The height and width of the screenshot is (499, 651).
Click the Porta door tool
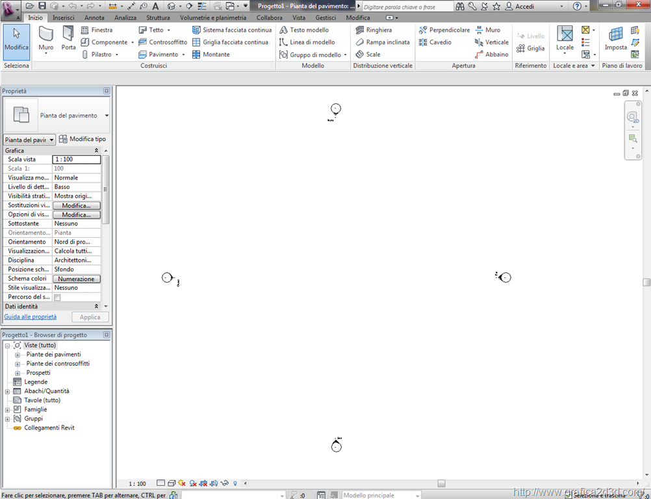[68, 38]
